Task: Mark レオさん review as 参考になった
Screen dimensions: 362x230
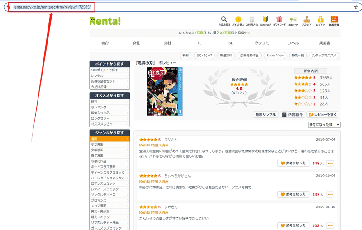Action: (x=293, y=225)
